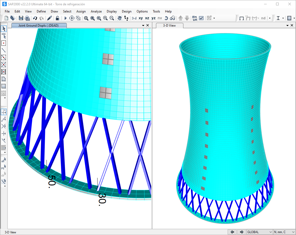Click the right arrow button in status bar
This screenshot has width=296, height=235.
tap(241, 232)
